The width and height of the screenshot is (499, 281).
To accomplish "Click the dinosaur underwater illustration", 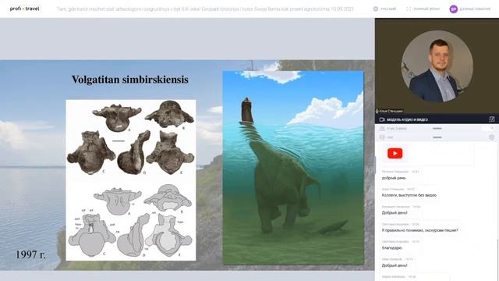I will [293, 168].
